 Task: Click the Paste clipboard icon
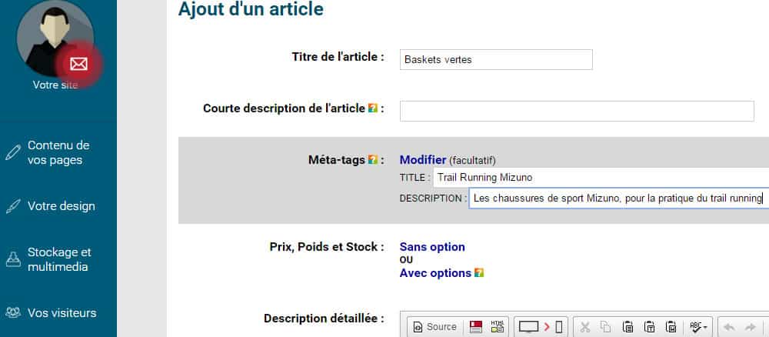point(628,327)
